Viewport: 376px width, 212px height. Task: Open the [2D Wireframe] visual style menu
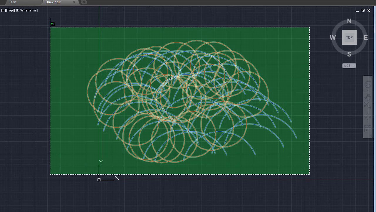click(26, 10)
